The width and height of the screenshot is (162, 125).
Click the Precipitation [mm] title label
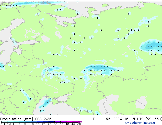pos(17,119)
